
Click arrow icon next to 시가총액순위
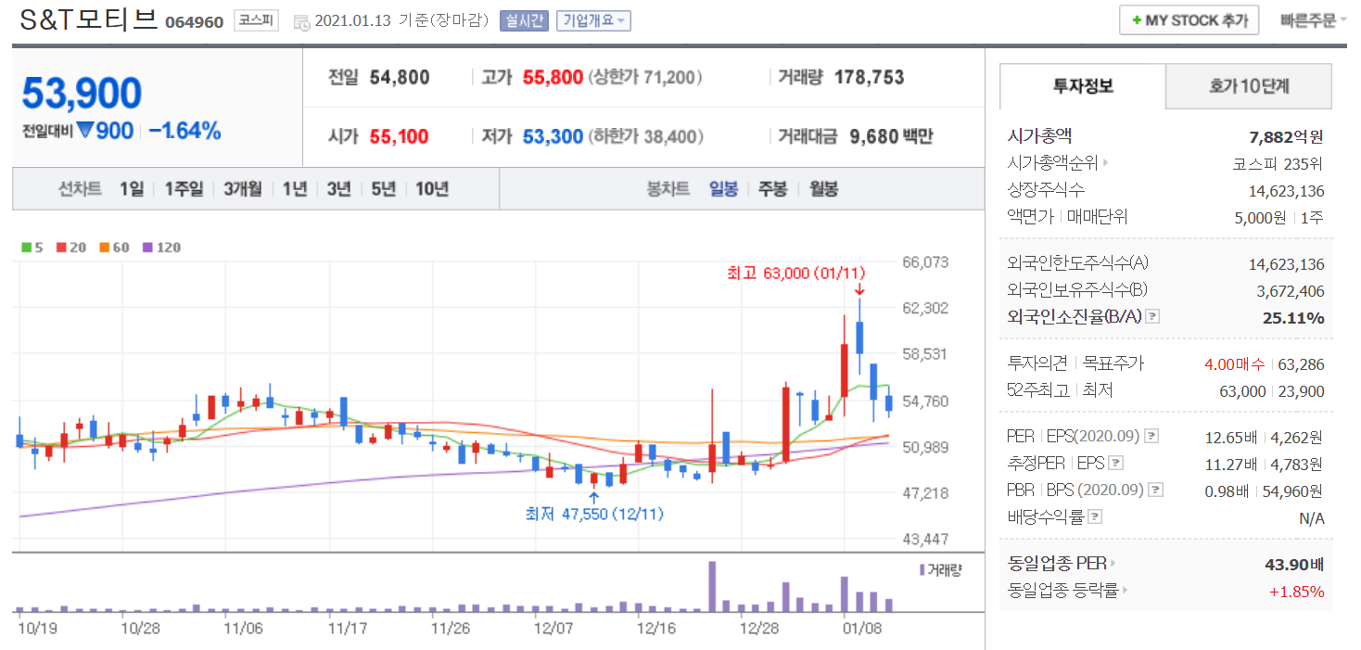pos(1105,164)
